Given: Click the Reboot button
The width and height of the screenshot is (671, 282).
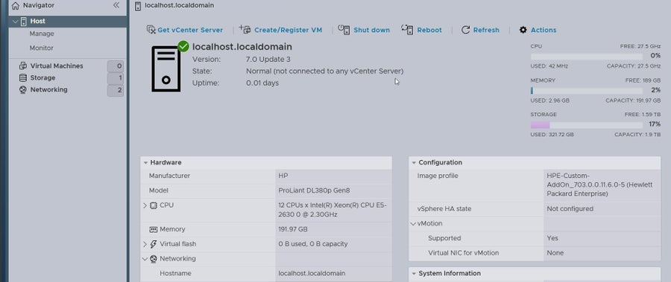Looking at the screenshot, I should click(421, 30).
